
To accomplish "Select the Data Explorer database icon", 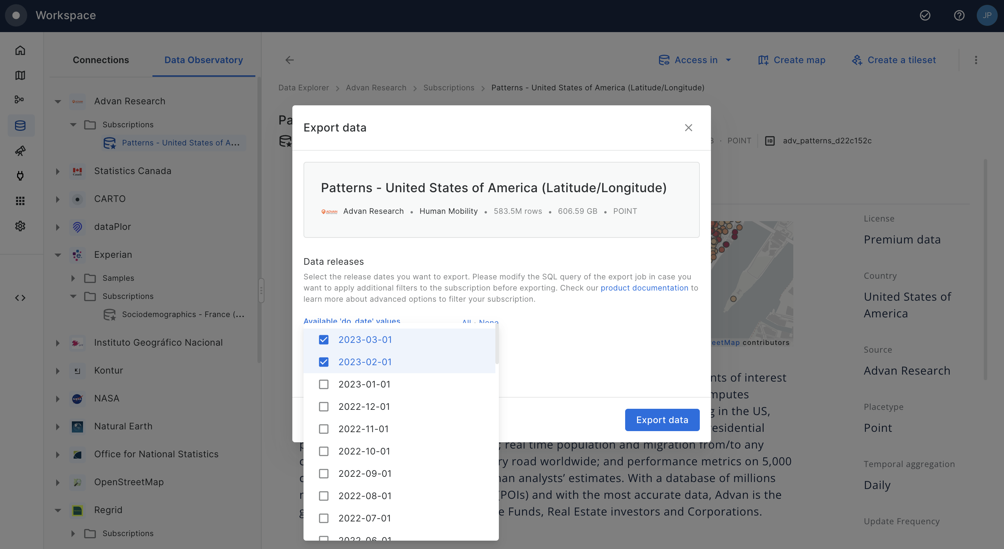I will 20,126.
